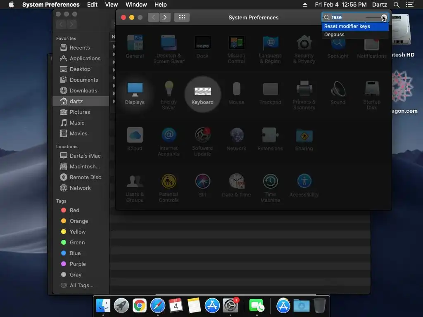Open Accessibility preferences

pyautogui.click(x=304, y=185)
